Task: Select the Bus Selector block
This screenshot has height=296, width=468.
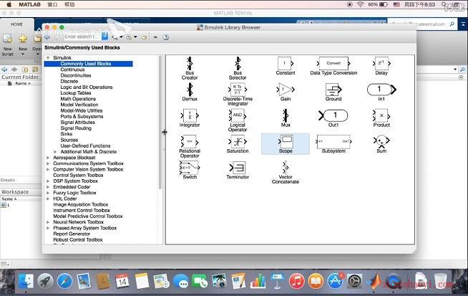Action: pyautogui.click(x=238, y=68)
